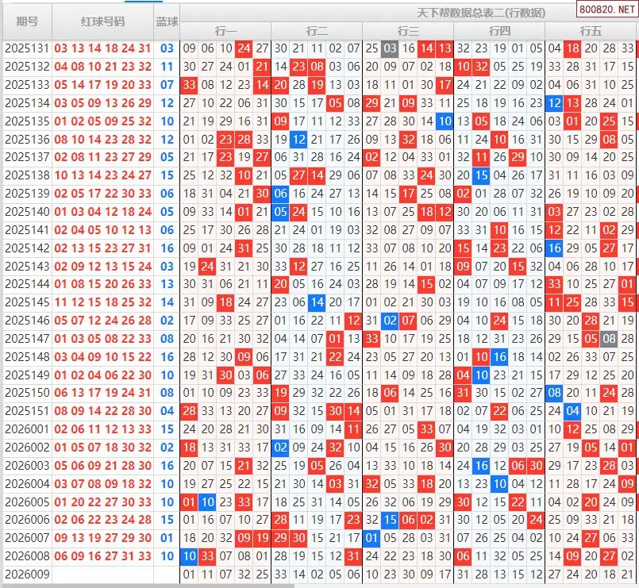Click red ball numbers for issue 2025140
Image resolution: width=639 pixels, height=588 pixels.
(x=102, y=212)
